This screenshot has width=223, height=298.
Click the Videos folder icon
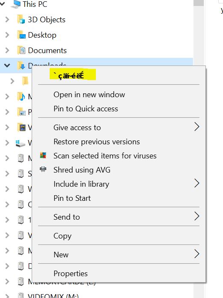click(x=21, y=127)
